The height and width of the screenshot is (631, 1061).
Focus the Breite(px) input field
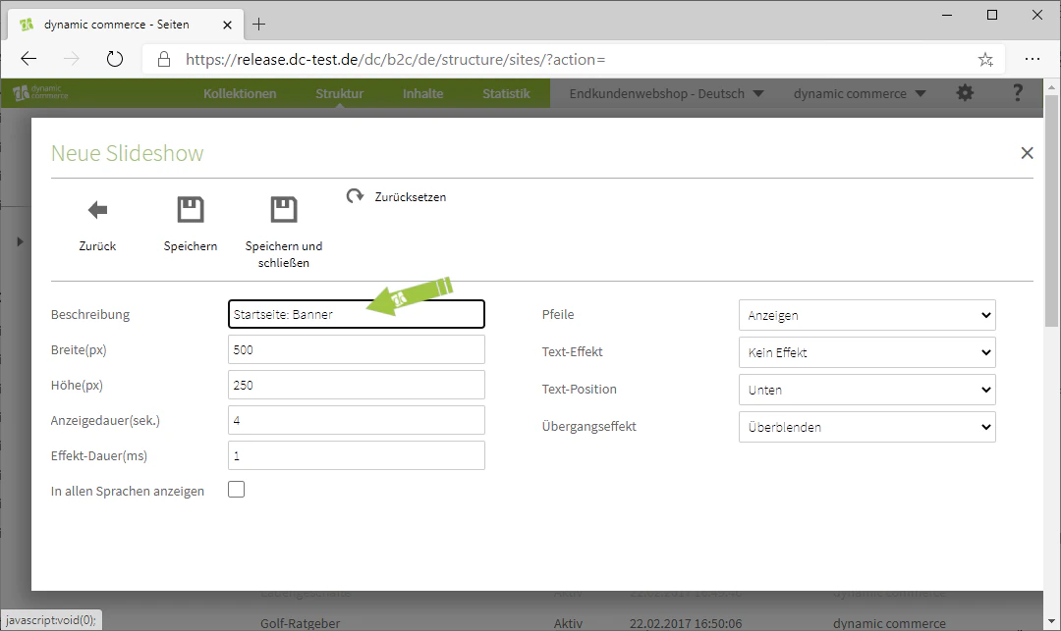(356, 350)
